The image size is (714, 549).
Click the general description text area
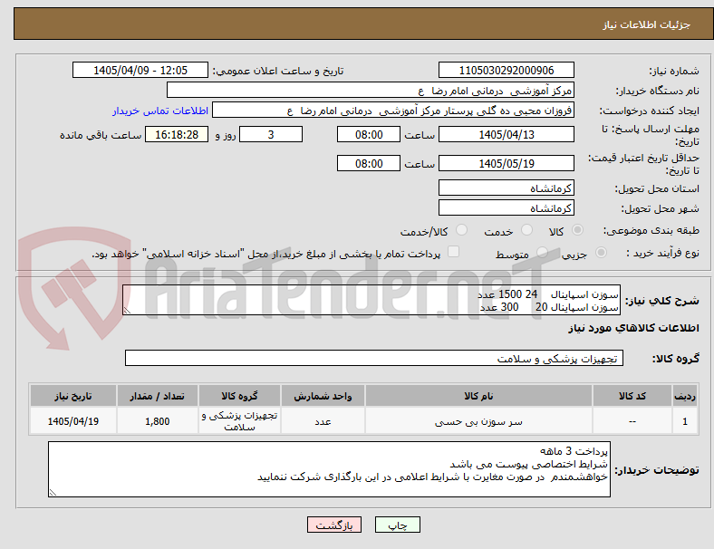click(x=371, y=301)
